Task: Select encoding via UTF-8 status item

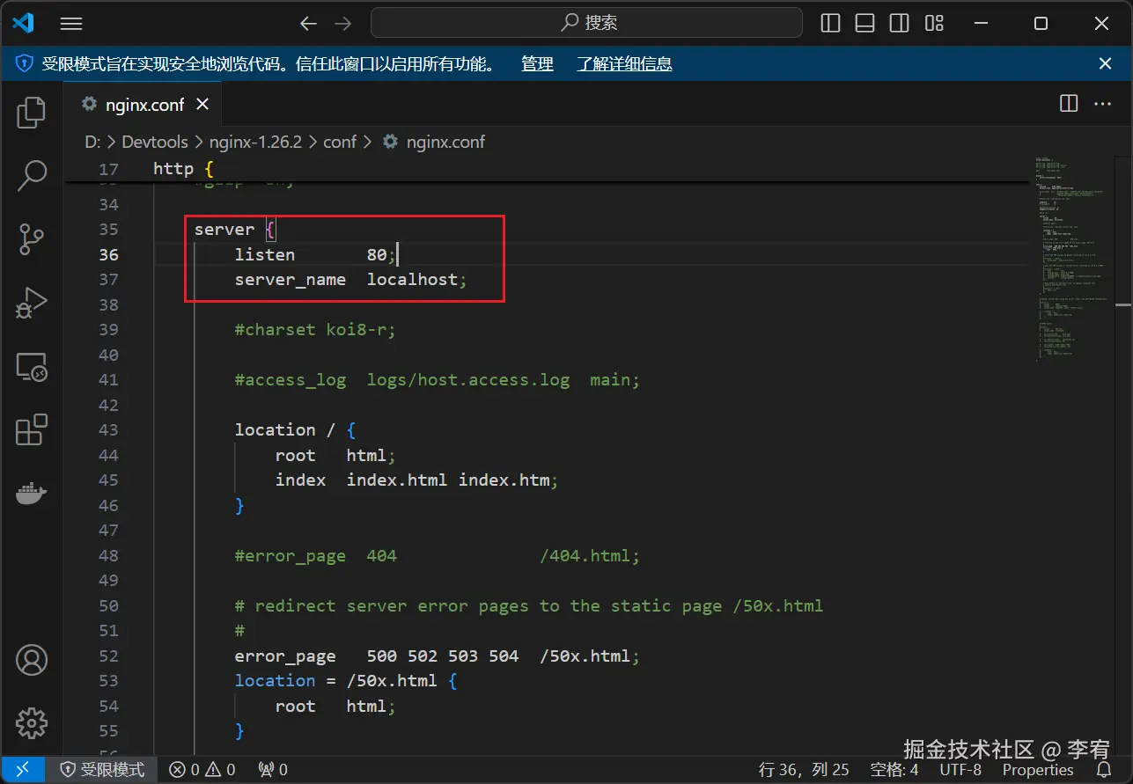Action: (x=960, y=770)
